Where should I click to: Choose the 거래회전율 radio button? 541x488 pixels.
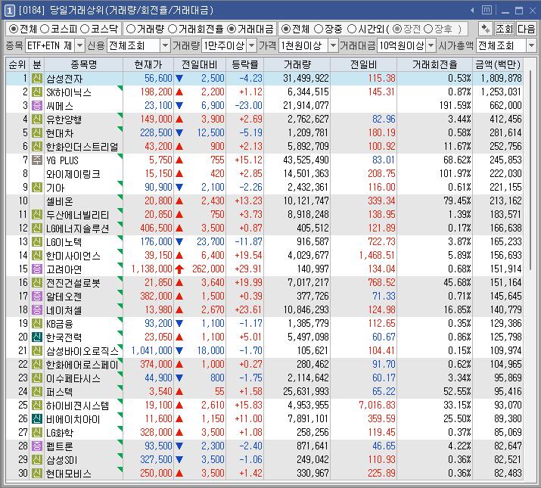[173, 29]
